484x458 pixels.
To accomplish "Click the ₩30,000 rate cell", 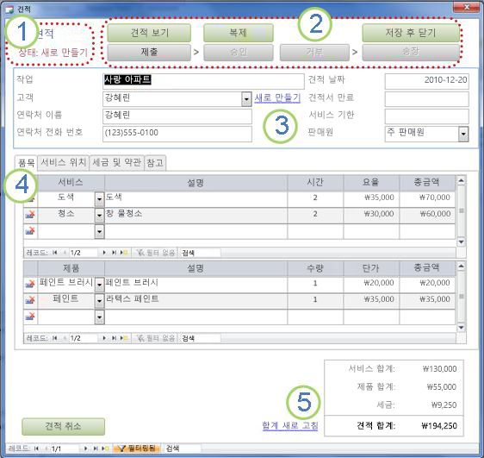I will 371,216.
